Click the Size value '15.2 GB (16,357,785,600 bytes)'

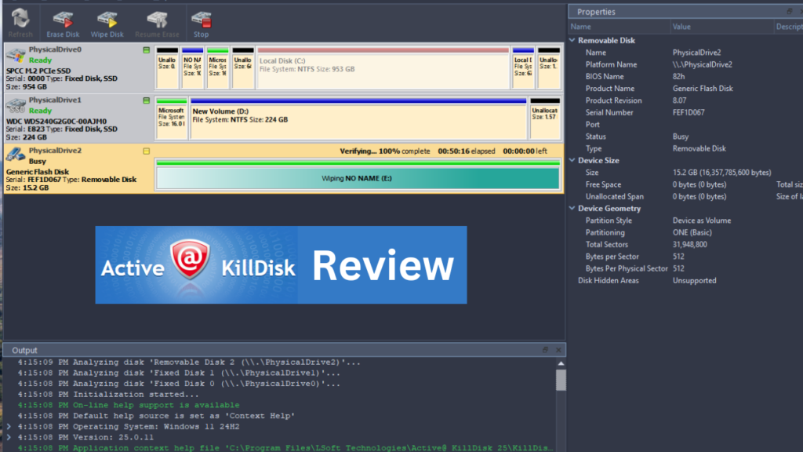click(x=721, y=173)
